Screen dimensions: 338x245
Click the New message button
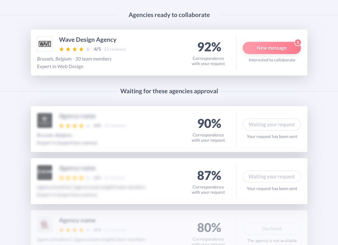coord(272,48)
